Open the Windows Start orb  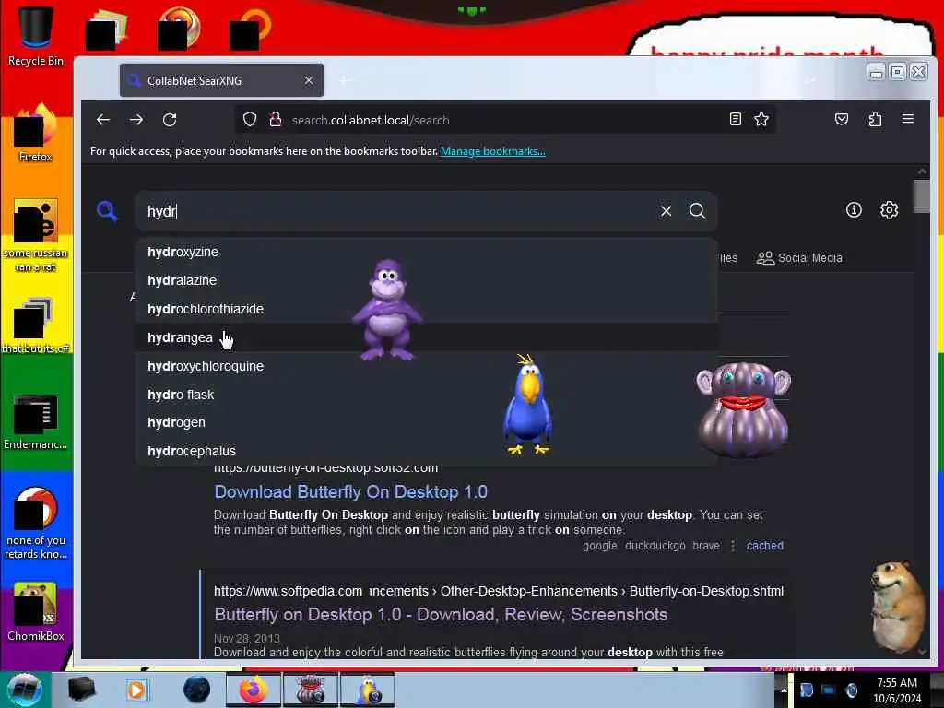point(24,690)
